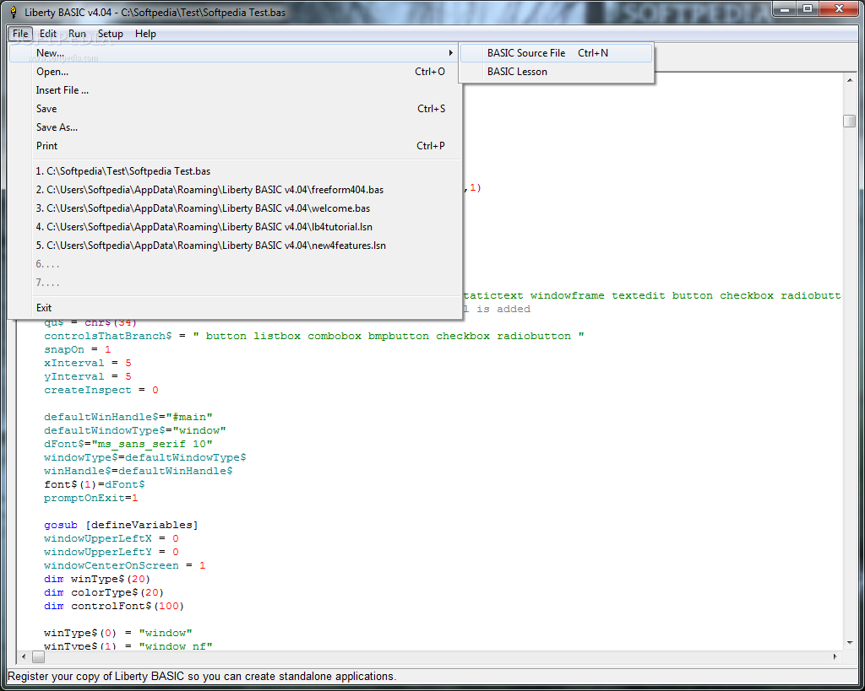Select Print from the File menu
This screenshot has width=865, height=691.
point(236,146)
